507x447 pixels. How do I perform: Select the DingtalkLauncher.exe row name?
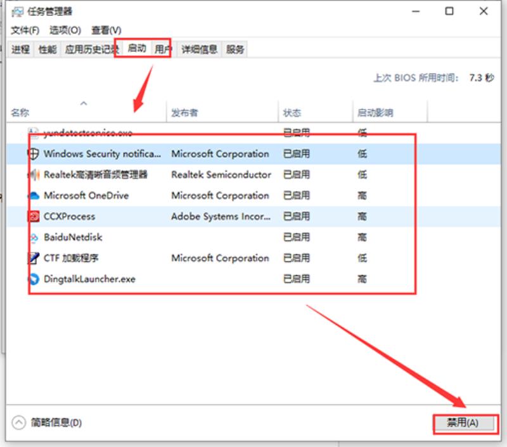tap(89, 279)
